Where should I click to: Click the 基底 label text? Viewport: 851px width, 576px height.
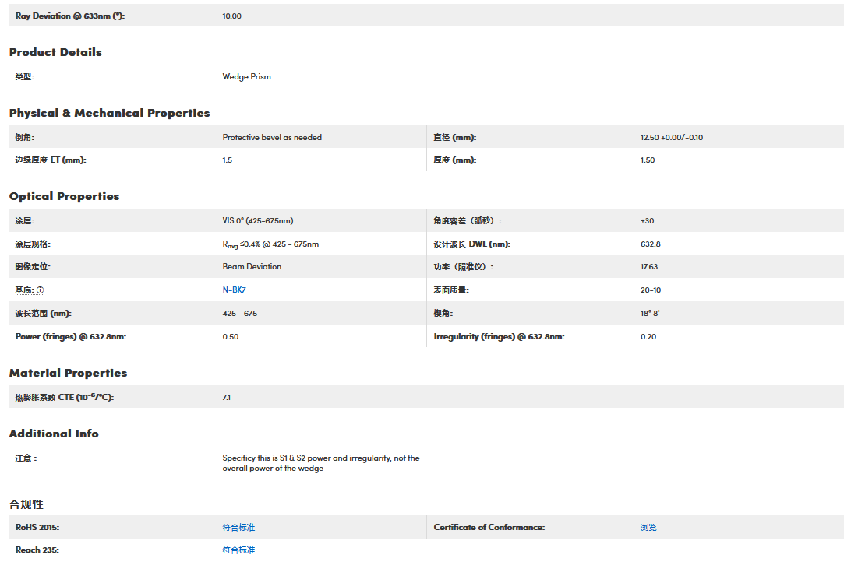[x=24, y=290]
